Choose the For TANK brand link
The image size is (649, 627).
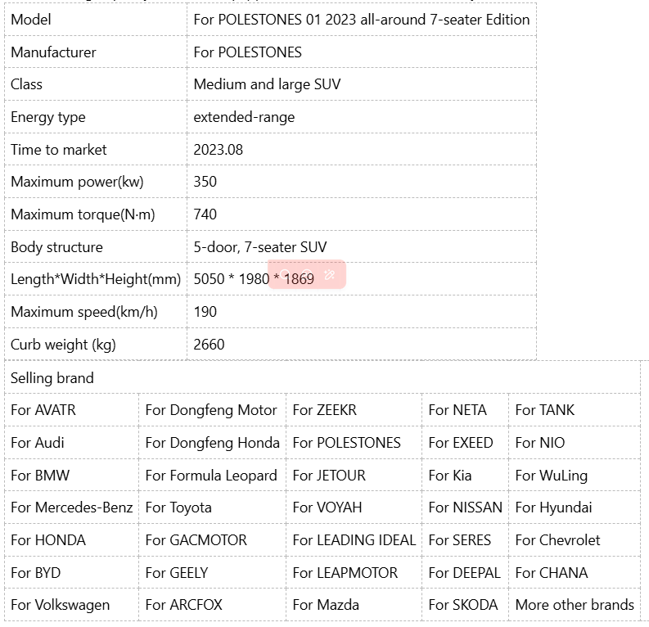pos(545,410)
